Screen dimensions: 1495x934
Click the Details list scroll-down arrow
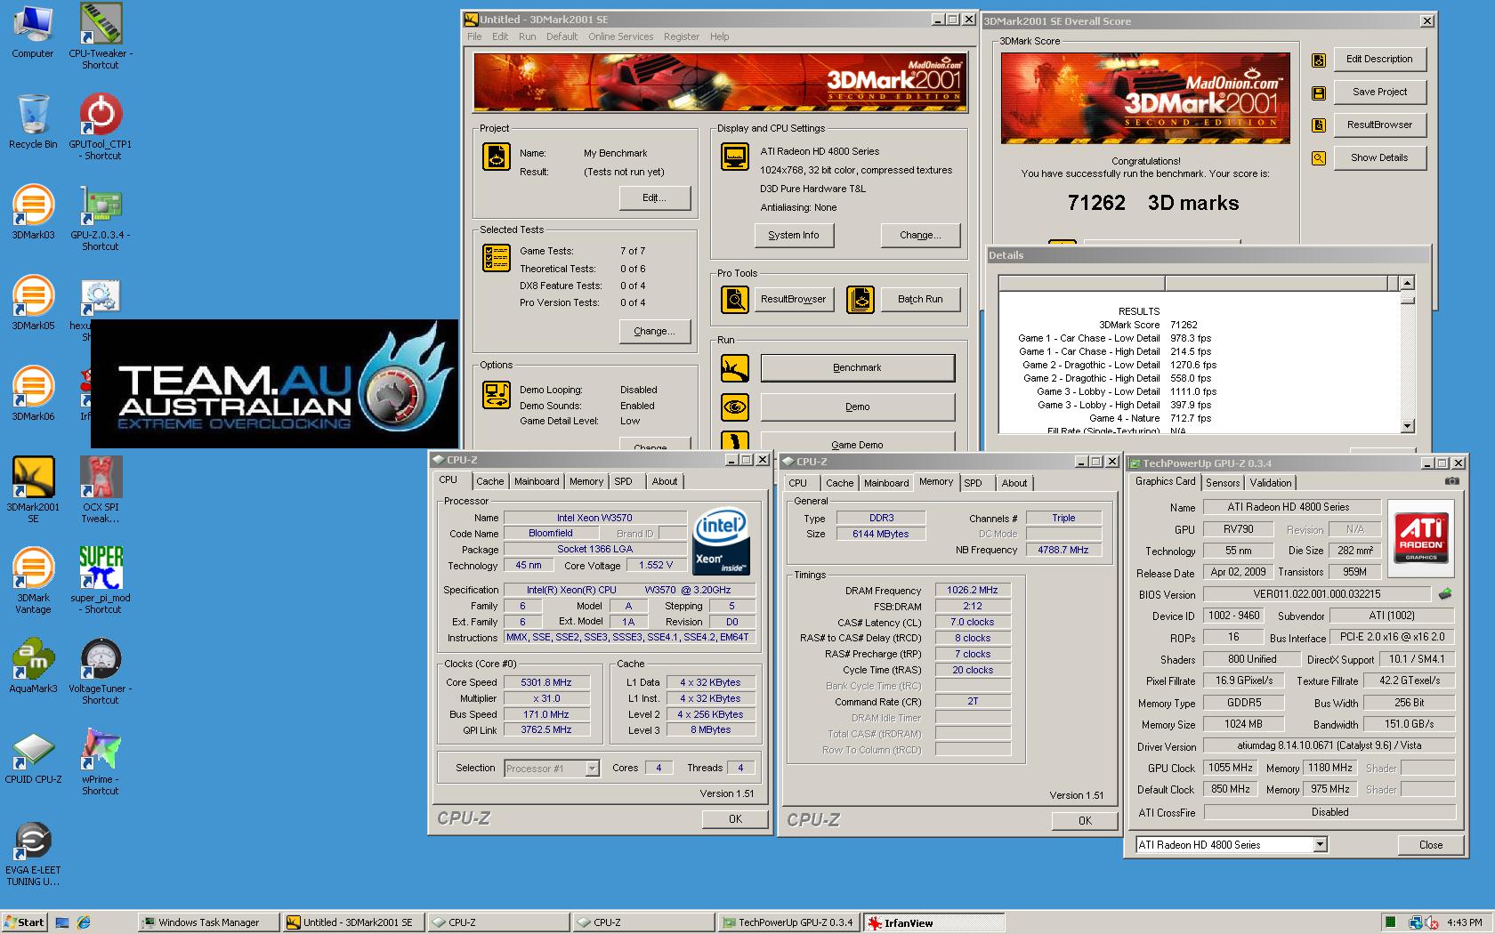coord(1407,426)
